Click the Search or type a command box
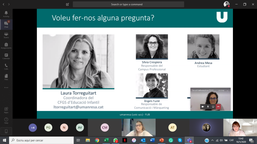 point(128,4)
